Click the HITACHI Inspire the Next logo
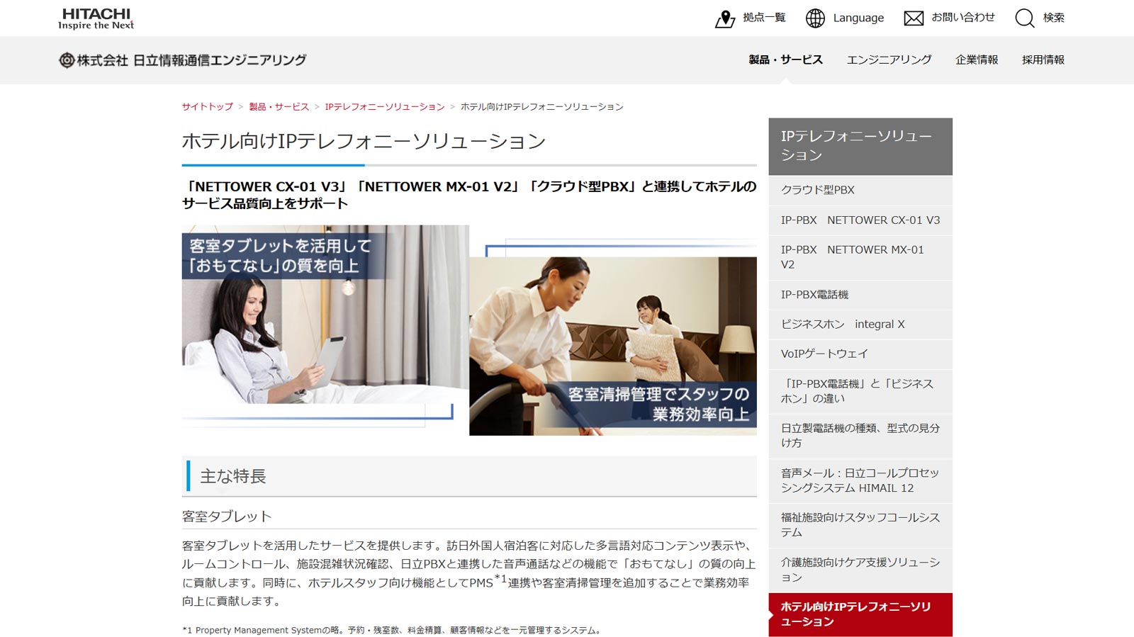This screenshot has height=637, width=1134. 96,18
